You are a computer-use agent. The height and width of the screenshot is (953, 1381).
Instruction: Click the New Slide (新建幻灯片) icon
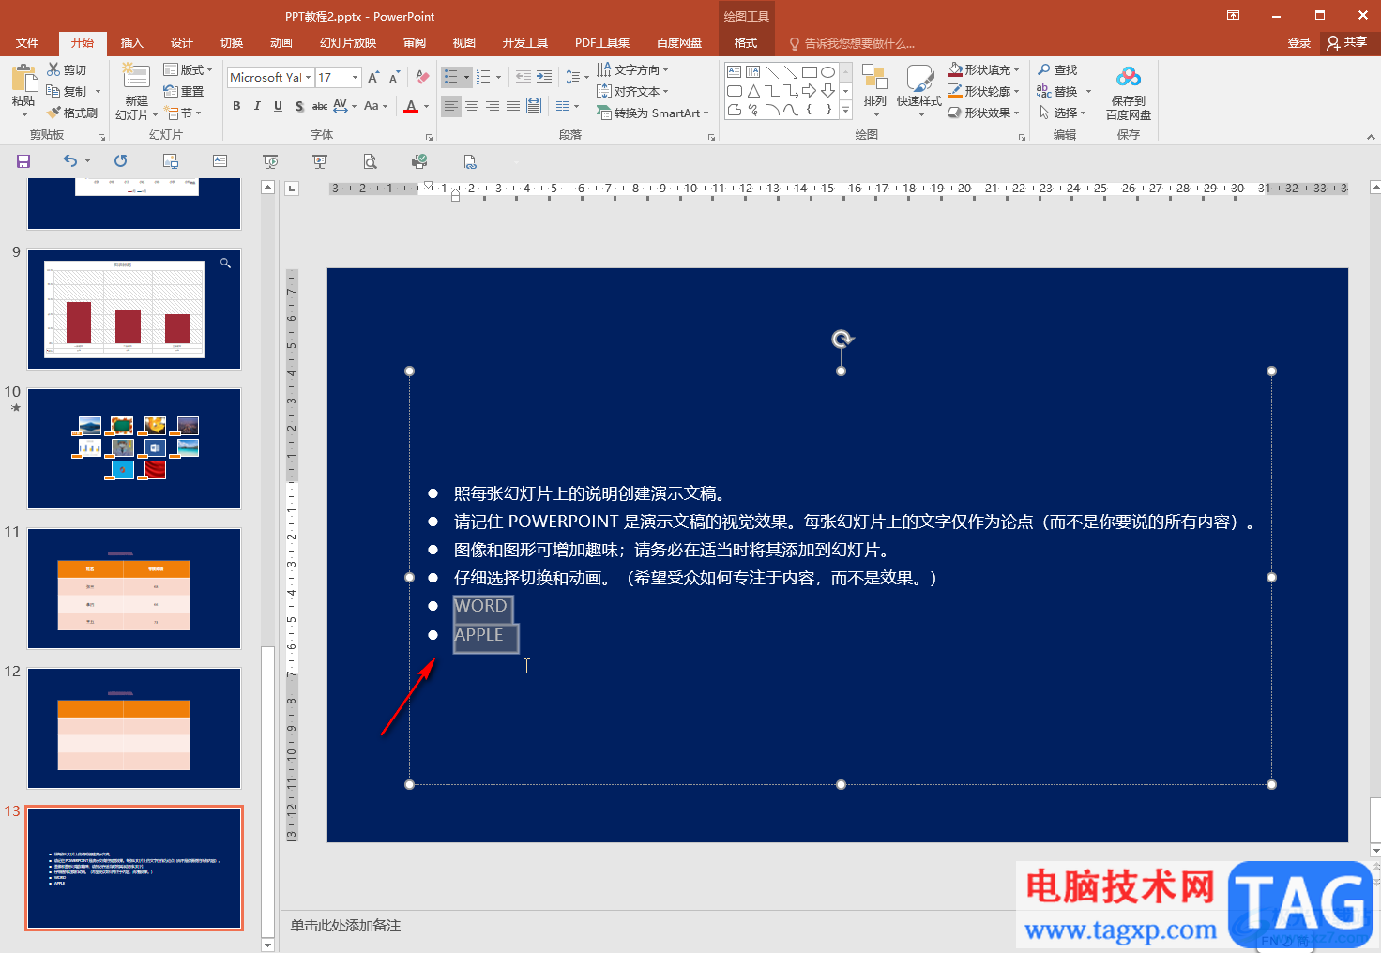[x=136, y=77]
